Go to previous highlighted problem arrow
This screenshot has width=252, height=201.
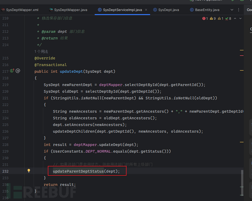235,19
